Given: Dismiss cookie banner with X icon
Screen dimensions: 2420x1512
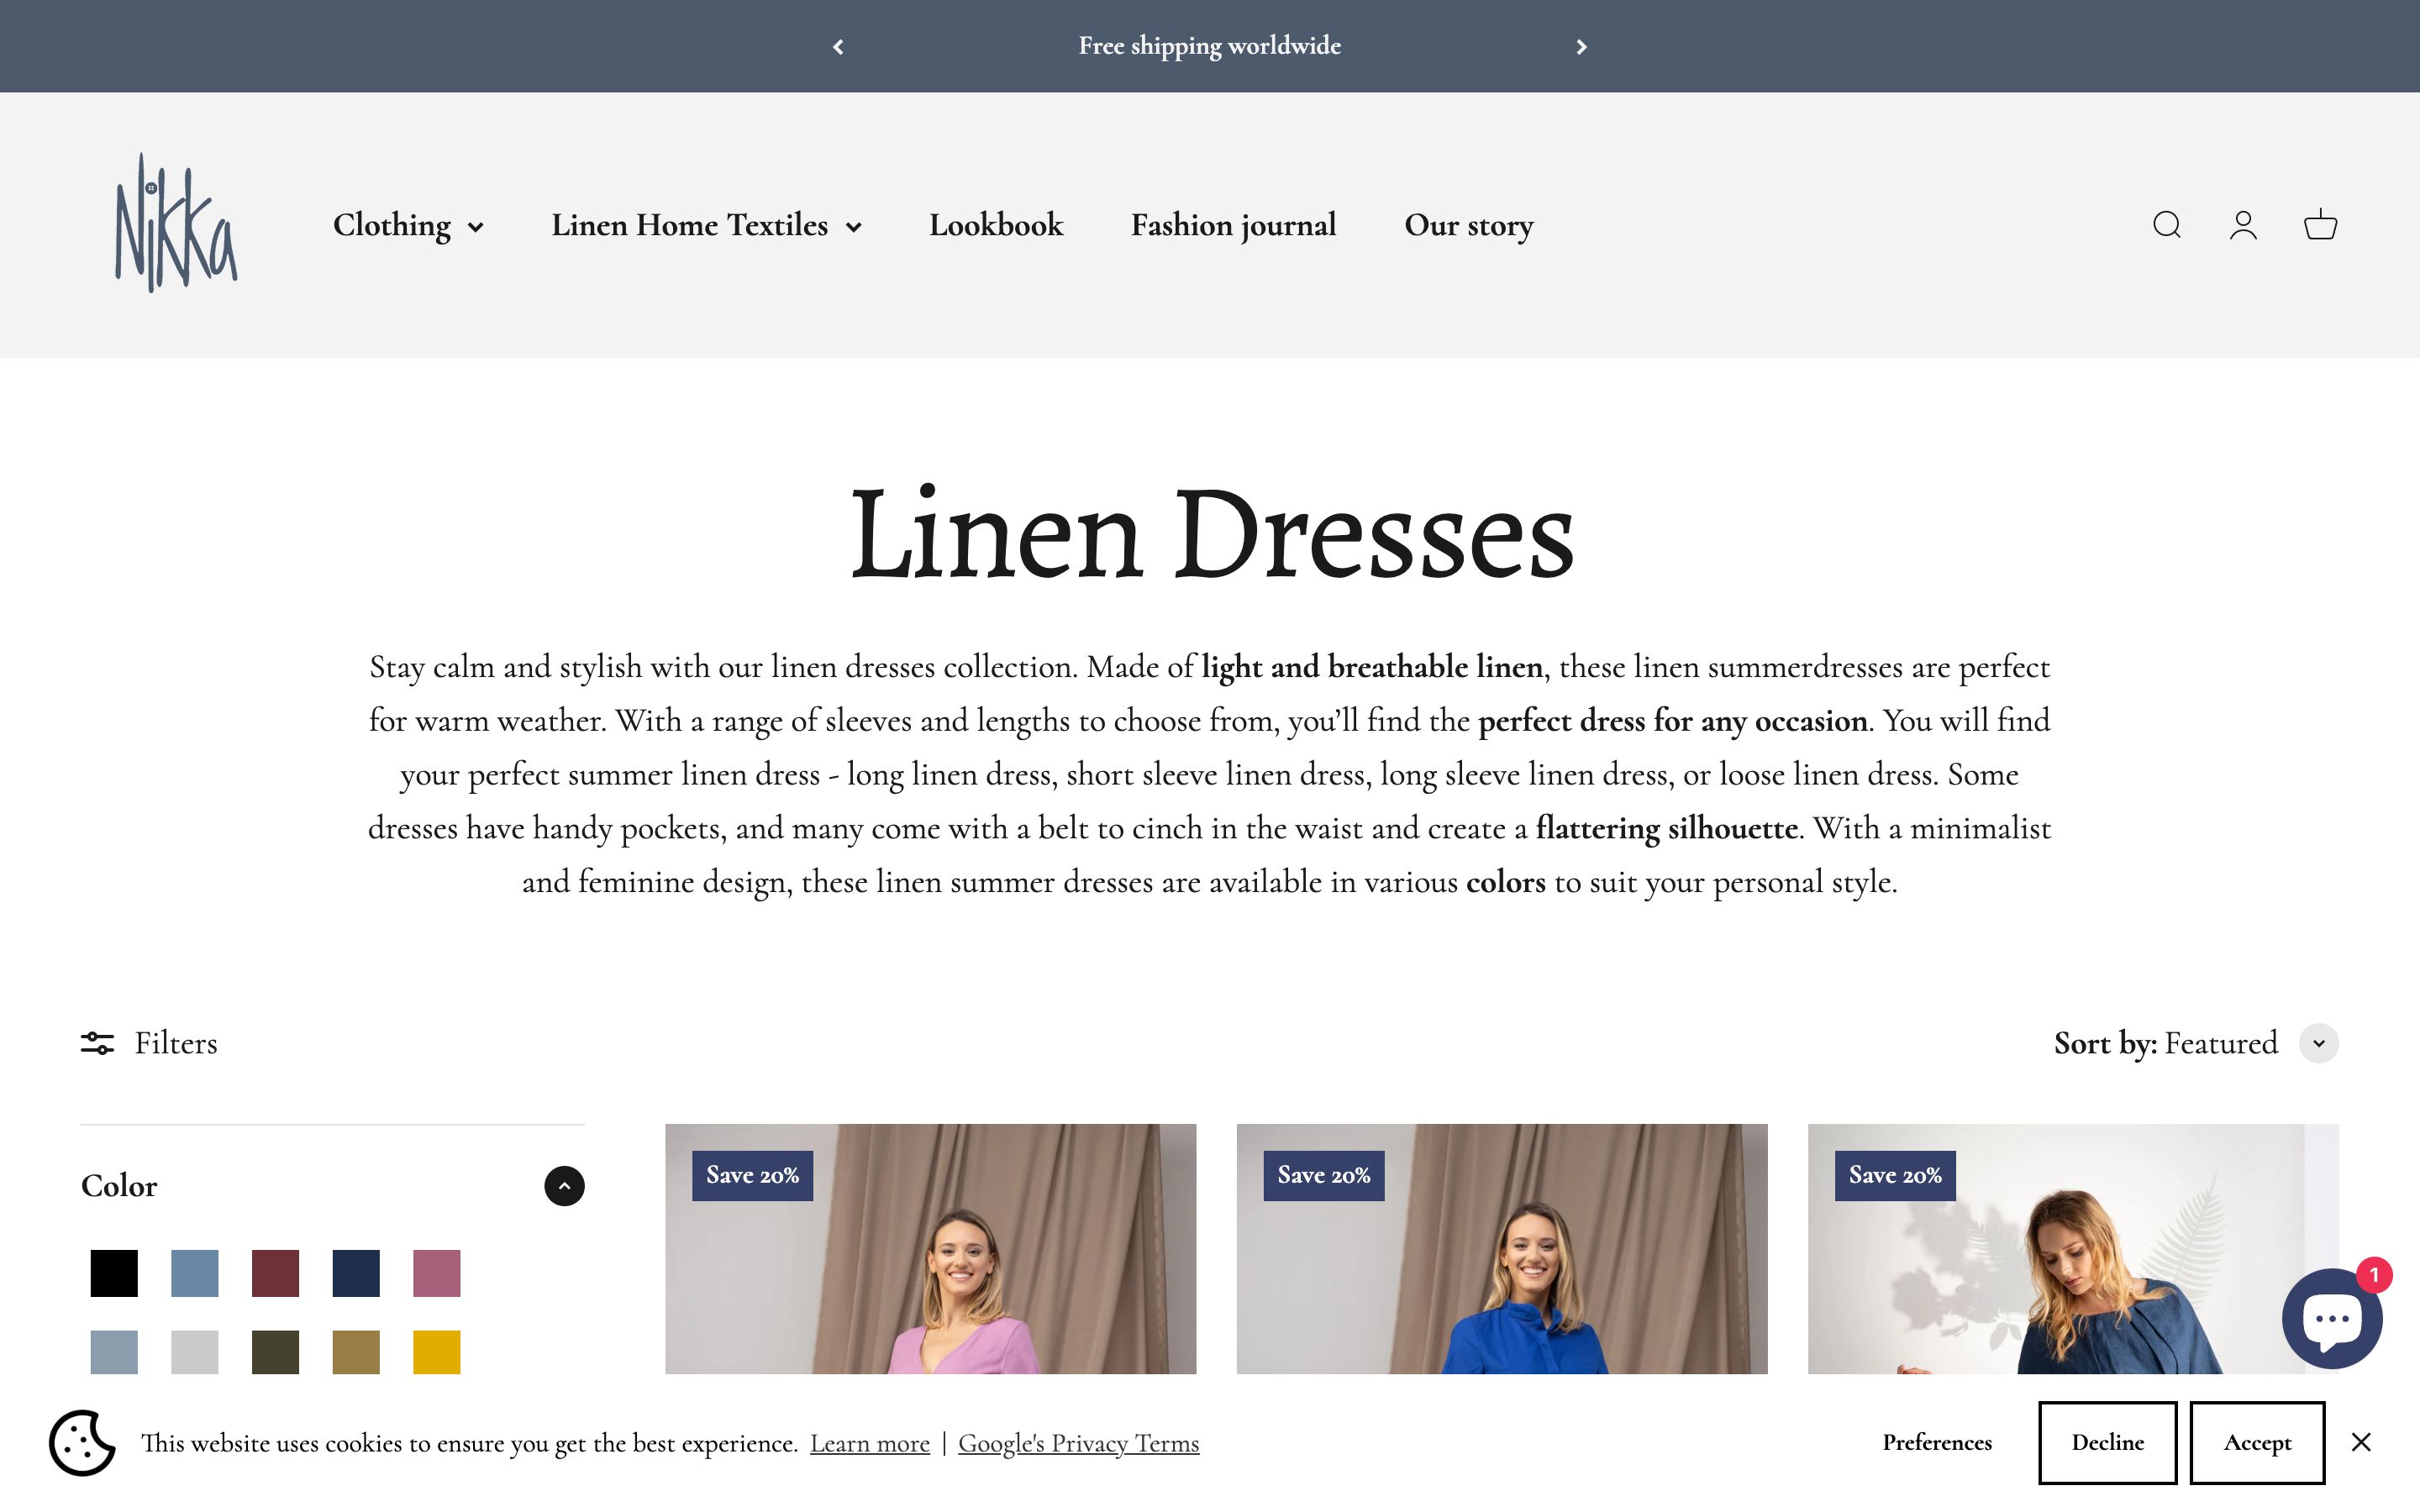Looking at the screenshot, I should point(2361,1442).
